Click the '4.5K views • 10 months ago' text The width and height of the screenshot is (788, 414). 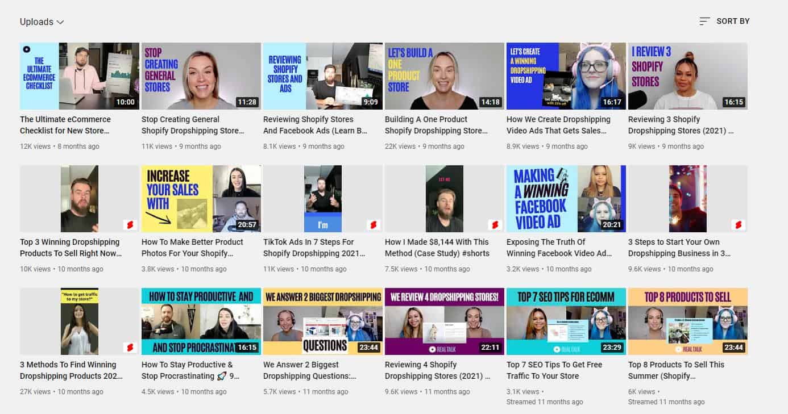(184, 392)
